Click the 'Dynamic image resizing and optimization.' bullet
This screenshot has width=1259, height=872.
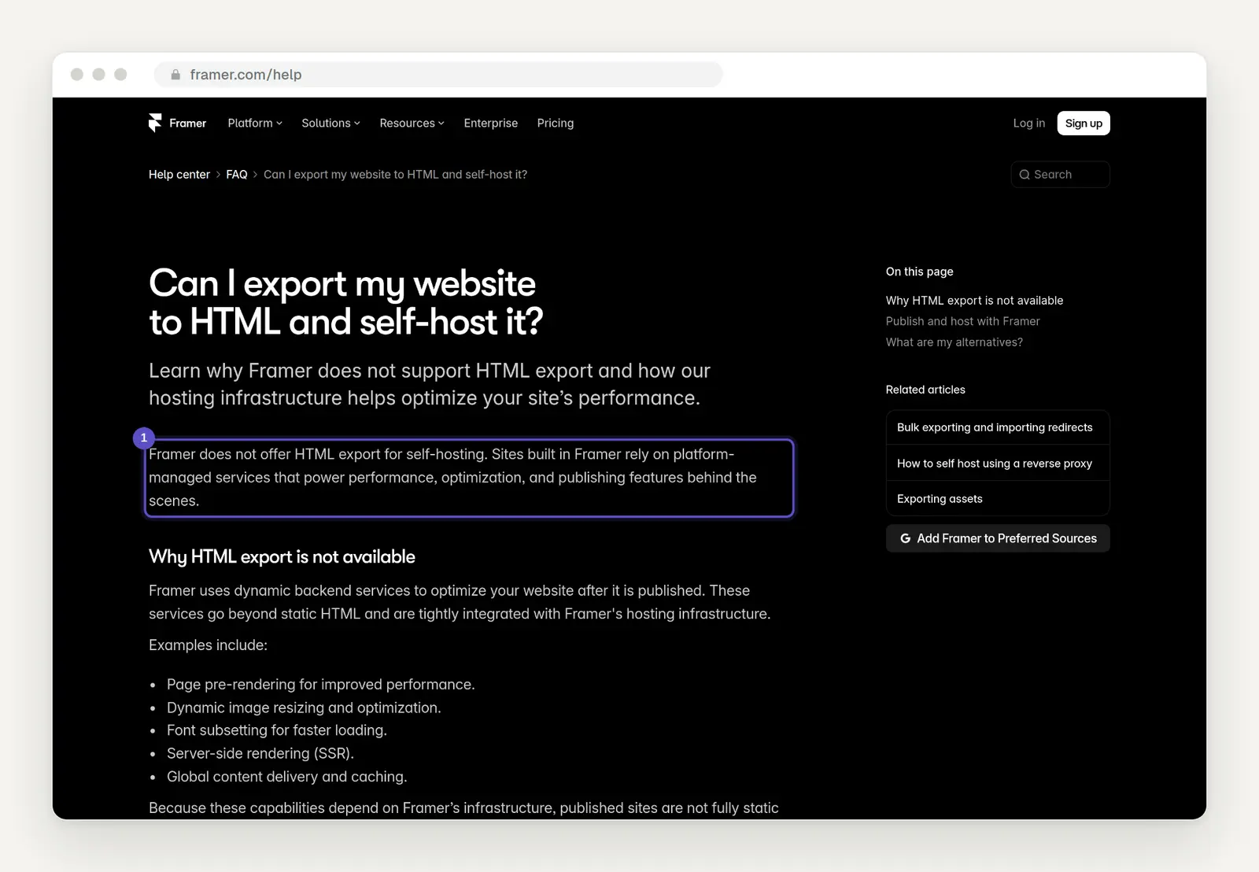[x=304, y=708]
